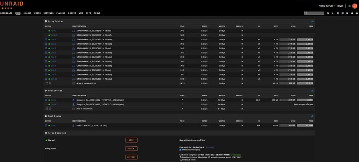This screenshot has width=359, height=162.
Task: Click the Cache green status indicator
Action: pos(49,100)
